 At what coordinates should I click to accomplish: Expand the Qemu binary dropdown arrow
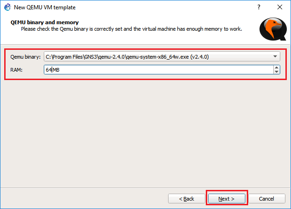276,57
